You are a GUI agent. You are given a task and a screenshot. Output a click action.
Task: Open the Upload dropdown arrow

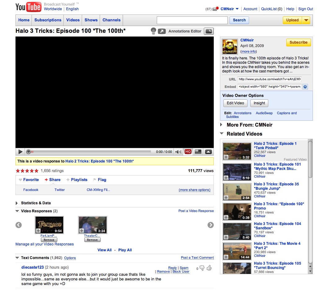pos(306,20)
